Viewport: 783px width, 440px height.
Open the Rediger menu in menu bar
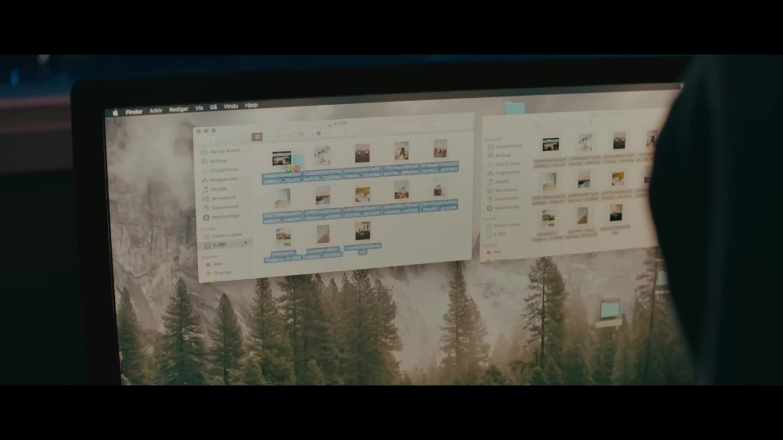[x=179, y=109]
